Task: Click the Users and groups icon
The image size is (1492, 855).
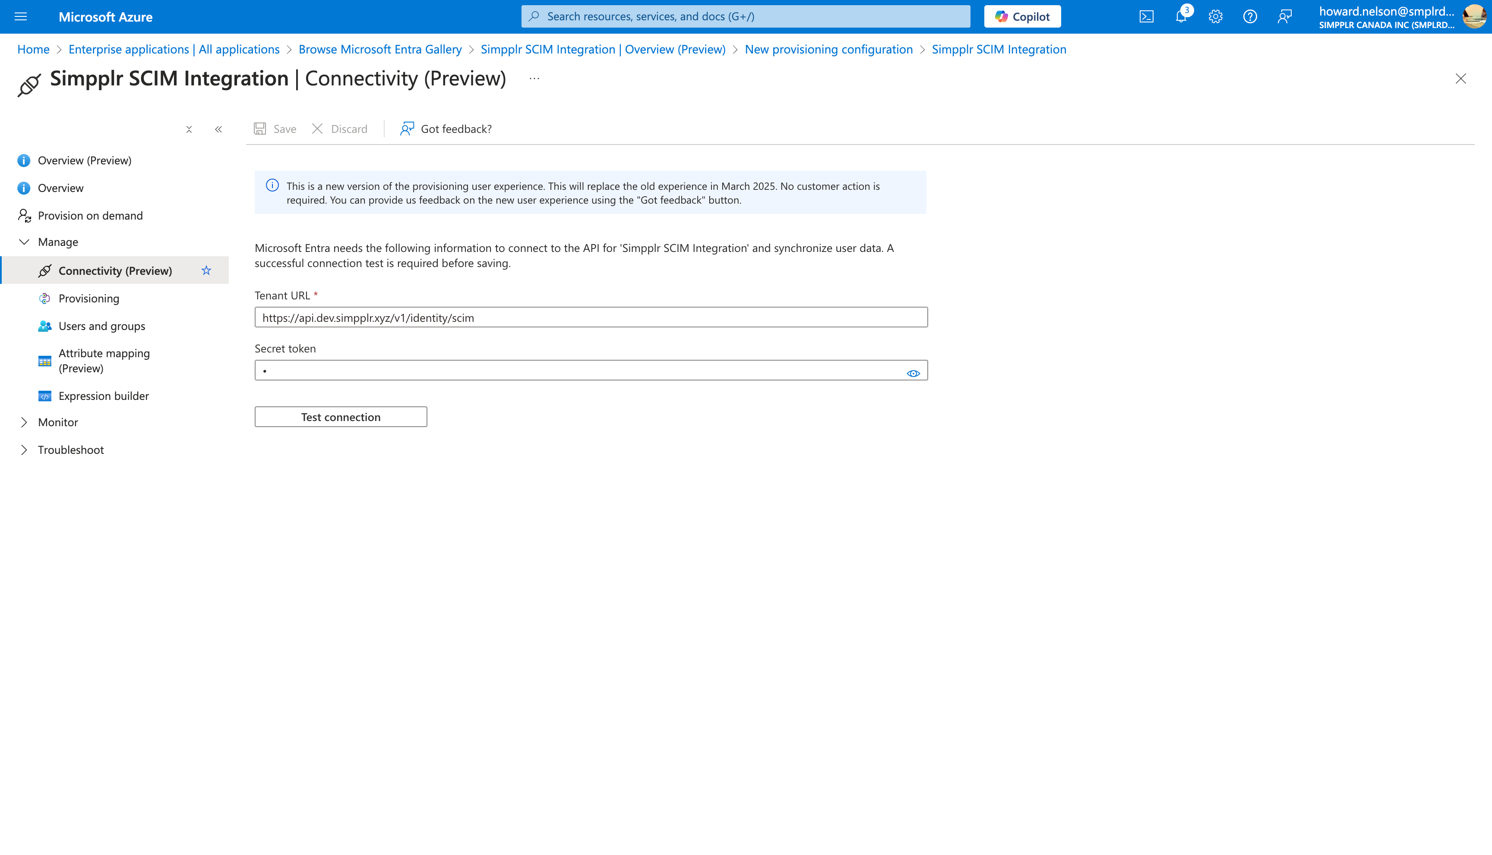Action: (44, 326)
